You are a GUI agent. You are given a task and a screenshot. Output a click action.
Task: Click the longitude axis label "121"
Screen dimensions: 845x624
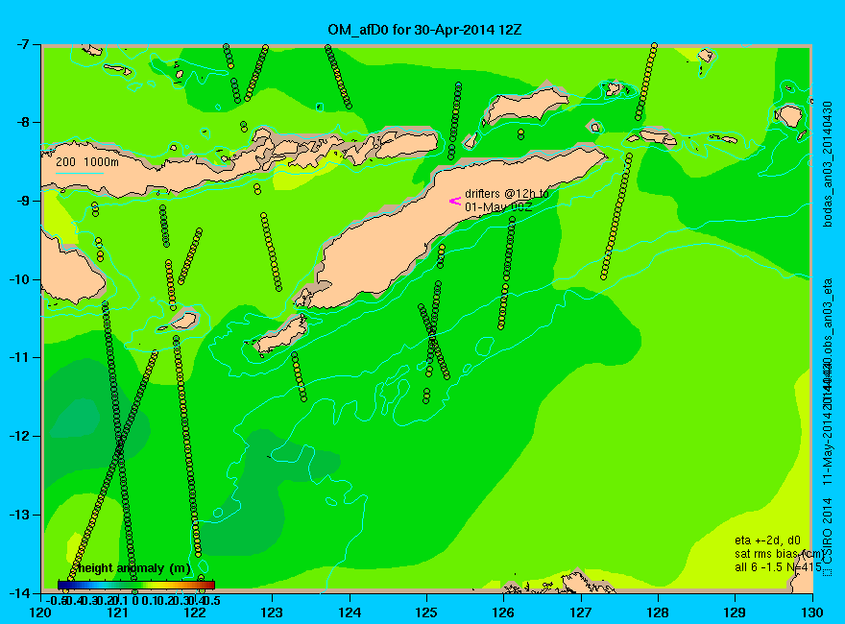tap(118, 612)
